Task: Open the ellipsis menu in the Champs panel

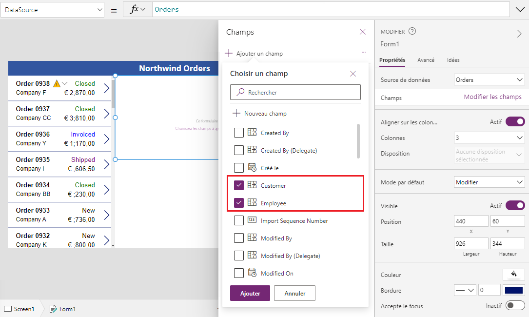Action: pos(364,52)
